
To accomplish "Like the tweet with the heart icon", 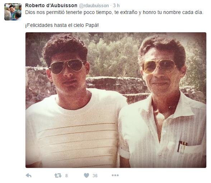I will click(86, 175).
